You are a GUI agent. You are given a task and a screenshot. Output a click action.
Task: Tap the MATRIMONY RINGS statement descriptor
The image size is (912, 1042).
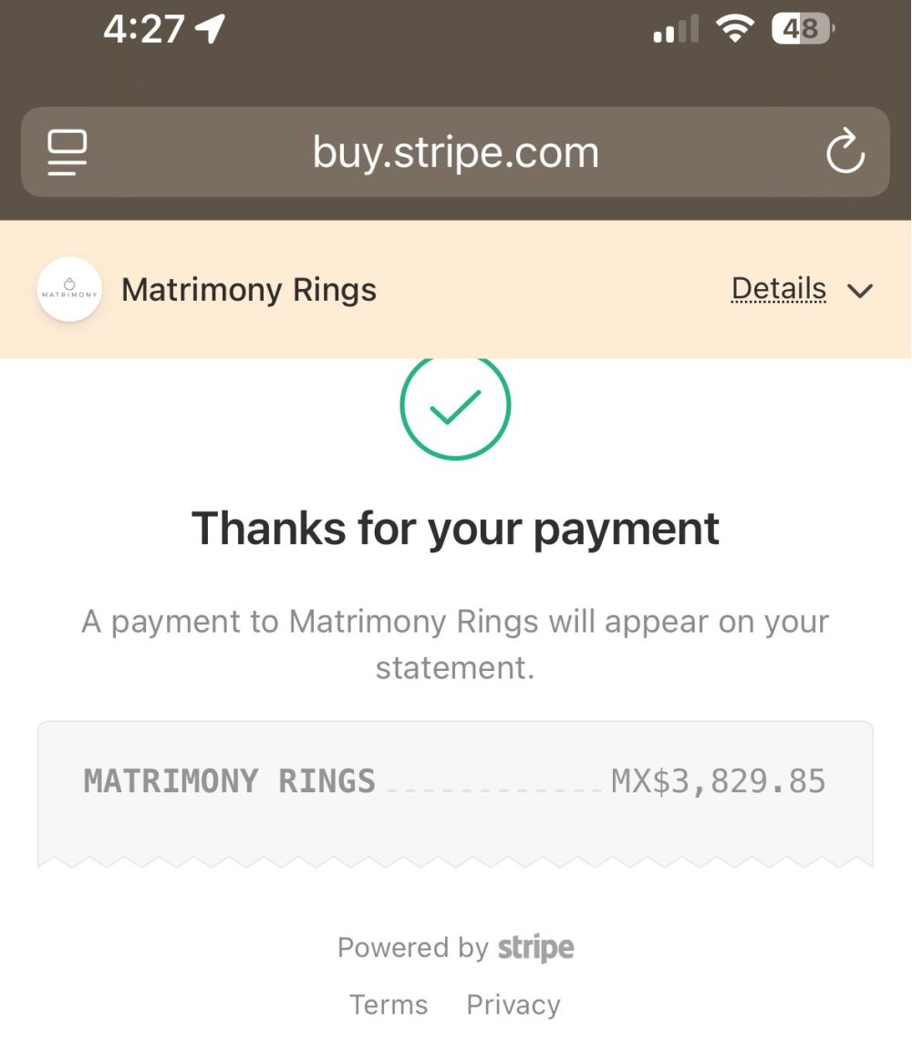coord(230,781)
